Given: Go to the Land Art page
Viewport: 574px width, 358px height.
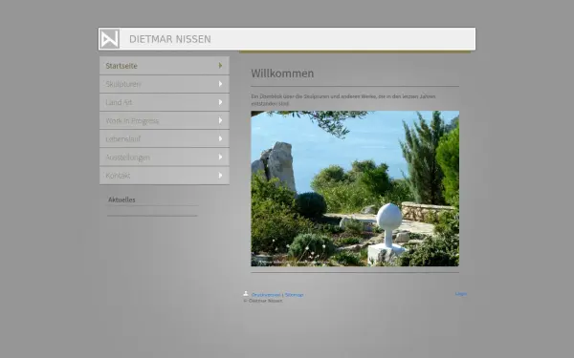Looking at the screenshot, I should [x=165, y=102].
